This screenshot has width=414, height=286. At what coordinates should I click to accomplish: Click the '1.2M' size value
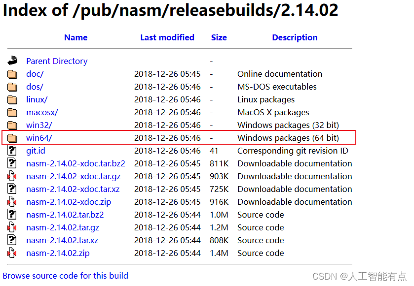[219, 227]
